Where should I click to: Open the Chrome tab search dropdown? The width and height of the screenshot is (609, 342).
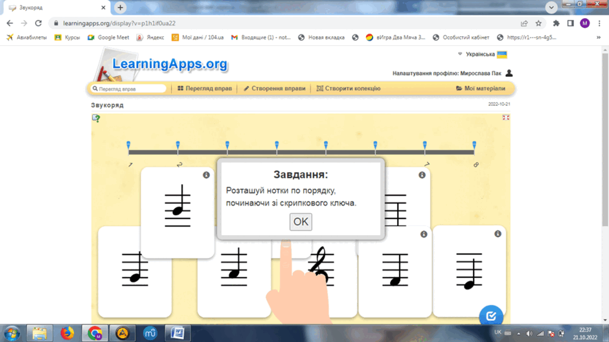(x=551, y=7)
